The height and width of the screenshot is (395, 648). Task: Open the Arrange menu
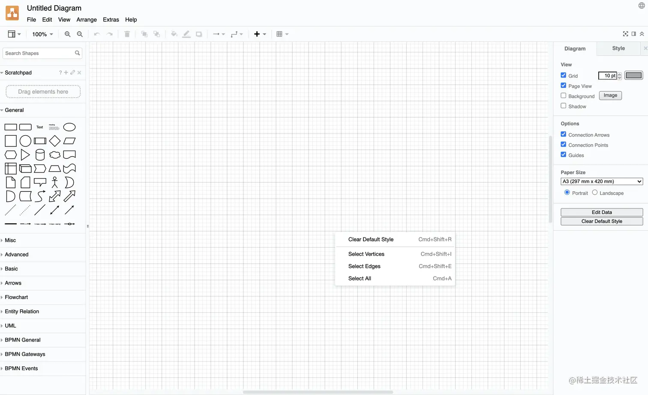coord(87,20)
